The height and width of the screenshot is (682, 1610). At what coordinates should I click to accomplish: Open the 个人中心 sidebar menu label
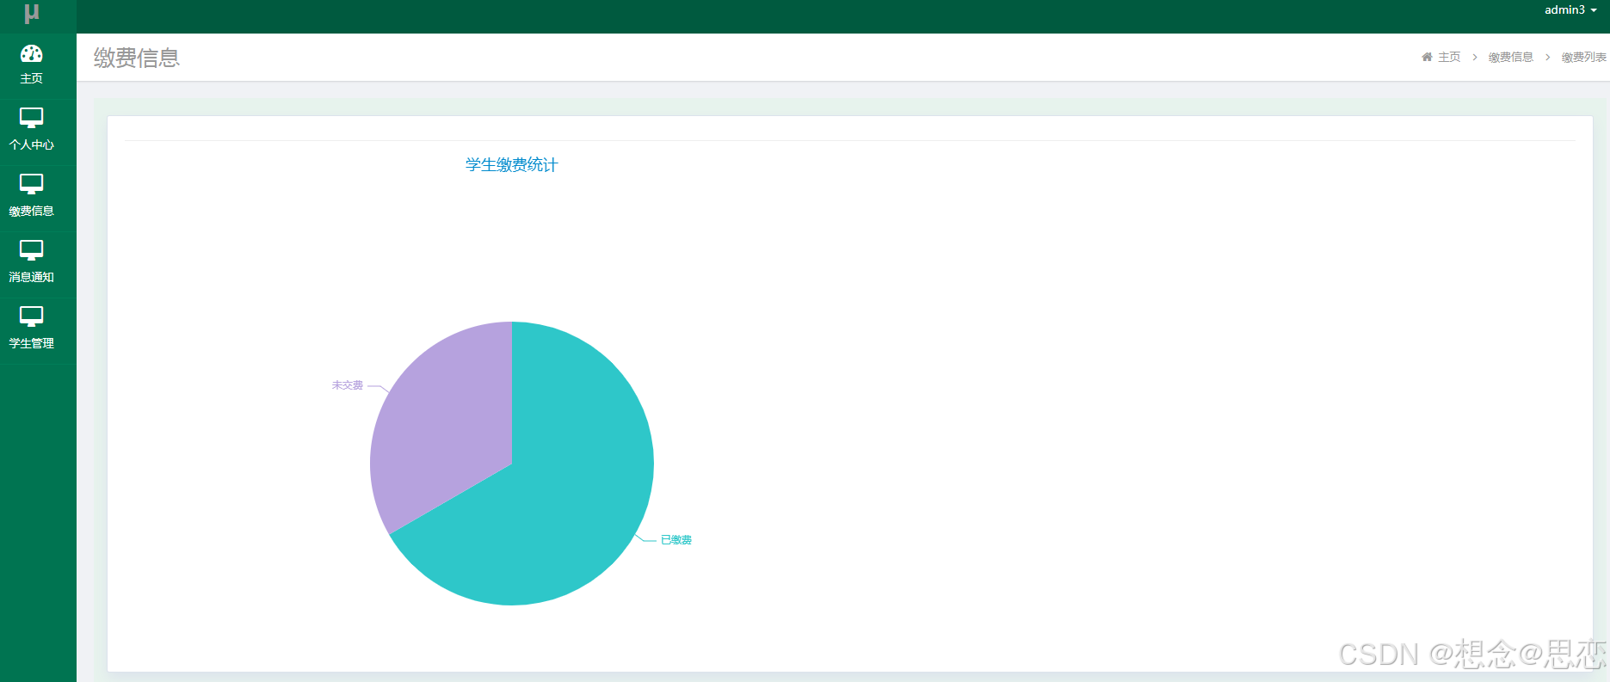coord(31,144)
